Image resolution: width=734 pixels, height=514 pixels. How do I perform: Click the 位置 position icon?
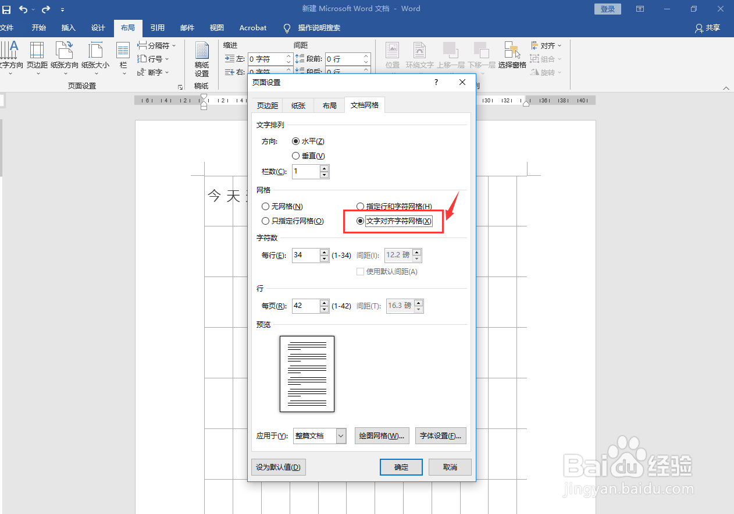tap(393, 56)
